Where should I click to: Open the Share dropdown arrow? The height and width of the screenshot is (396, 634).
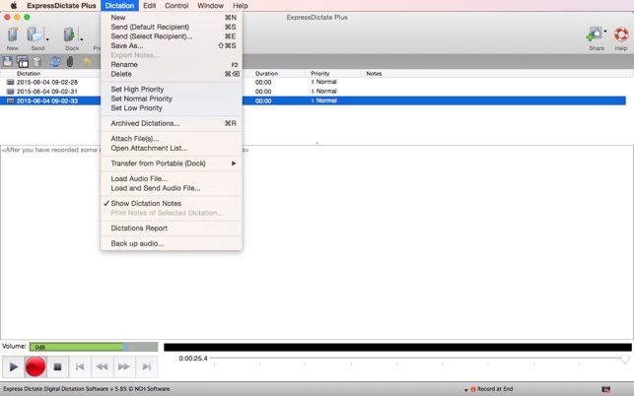[x=605, y=32]
